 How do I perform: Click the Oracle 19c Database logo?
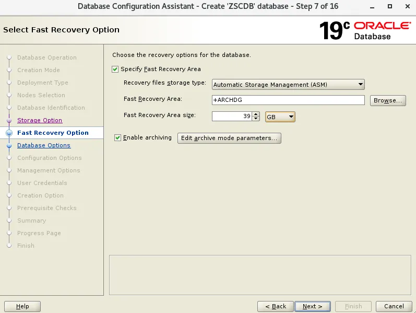365,30
